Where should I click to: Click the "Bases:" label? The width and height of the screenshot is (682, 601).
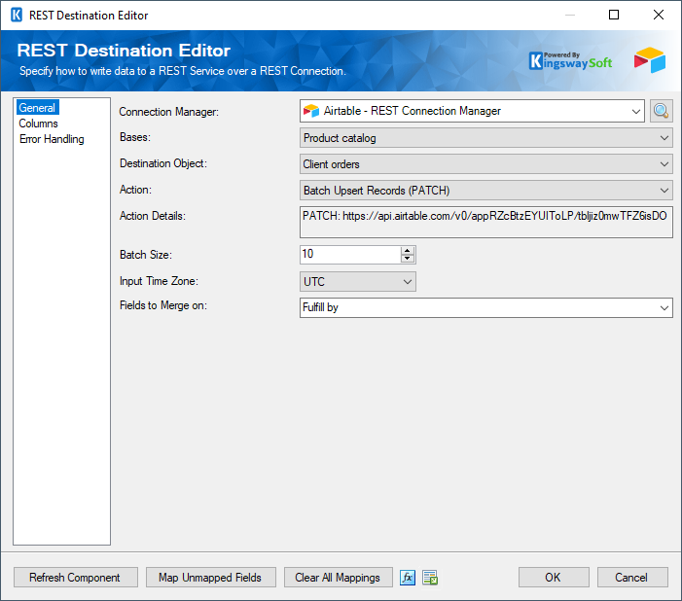pyautogui.click(x=135, y=137)
